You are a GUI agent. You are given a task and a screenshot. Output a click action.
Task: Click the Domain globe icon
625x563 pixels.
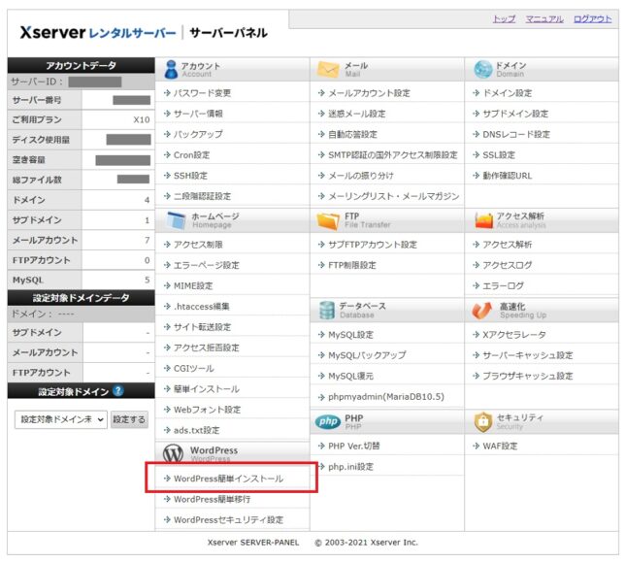click(x=482, y=69)
